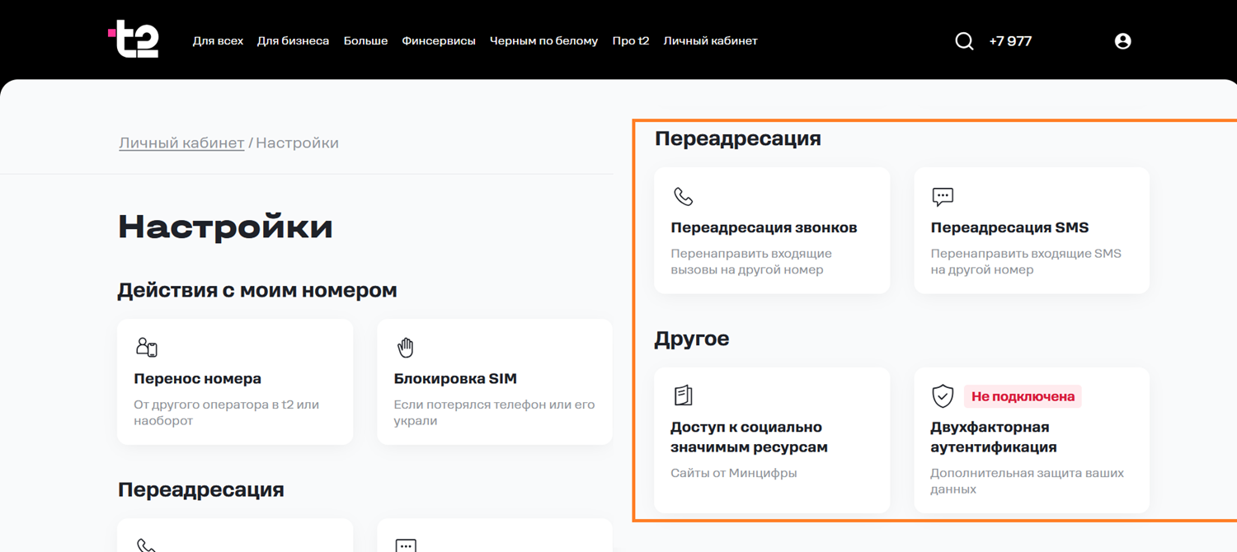The width and height of the screenshot is (1237, 552).
Task: Click the Настройки breadcrumb text
Action: pyautogui.click(x=298, y=143)
